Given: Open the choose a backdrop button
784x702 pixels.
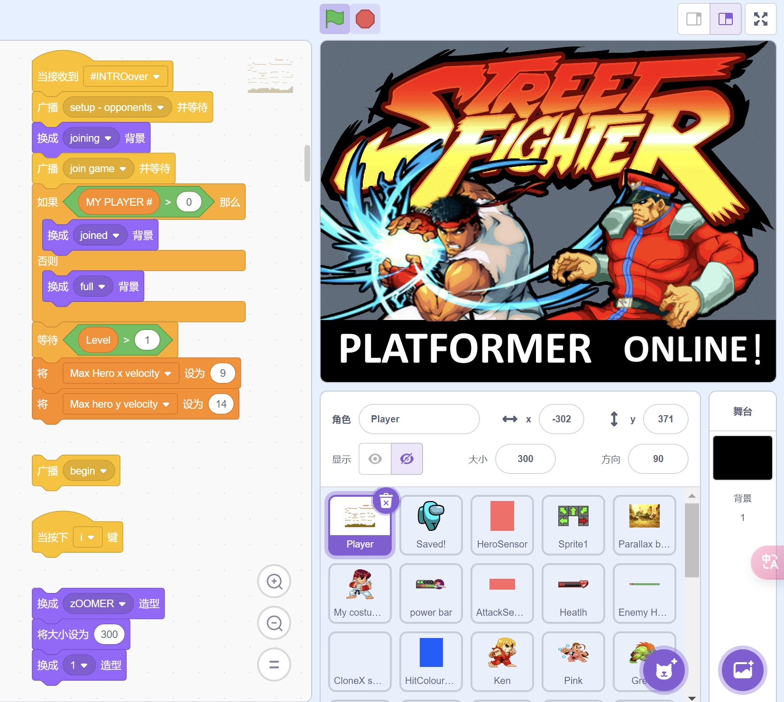Looking at the screenshot, I should point(743,670).
